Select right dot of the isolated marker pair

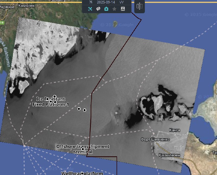pyautogui.click(x=85, y=110)
